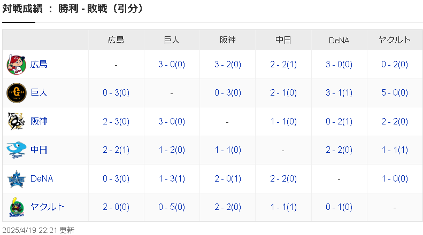Open 巨人 vs ヤクルト record 5 - 0(0)

[395, 93]
